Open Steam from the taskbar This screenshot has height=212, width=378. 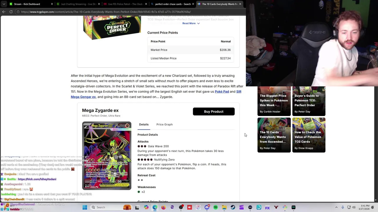click(233, 207)
